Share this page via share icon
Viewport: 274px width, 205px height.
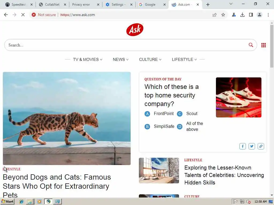pos(215,15)
